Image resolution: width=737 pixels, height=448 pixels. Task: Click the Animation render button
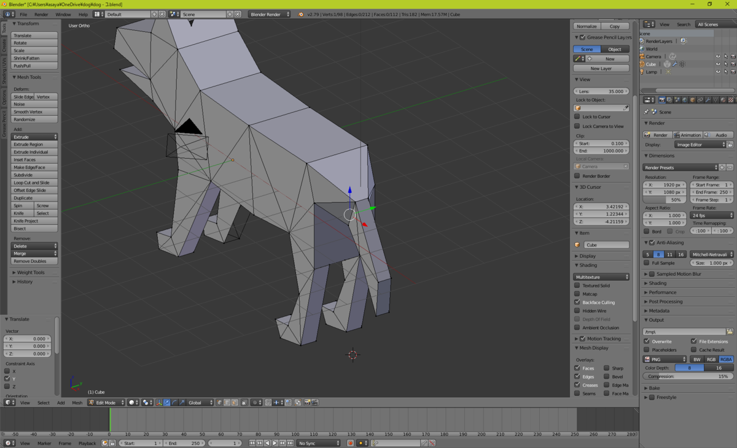(x=687, y=135)
